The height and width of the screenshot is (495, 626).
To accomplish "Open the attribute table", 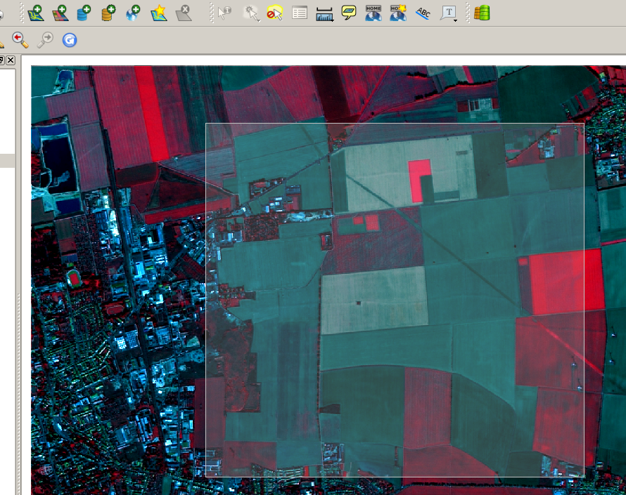I will [x=300, y=12].
